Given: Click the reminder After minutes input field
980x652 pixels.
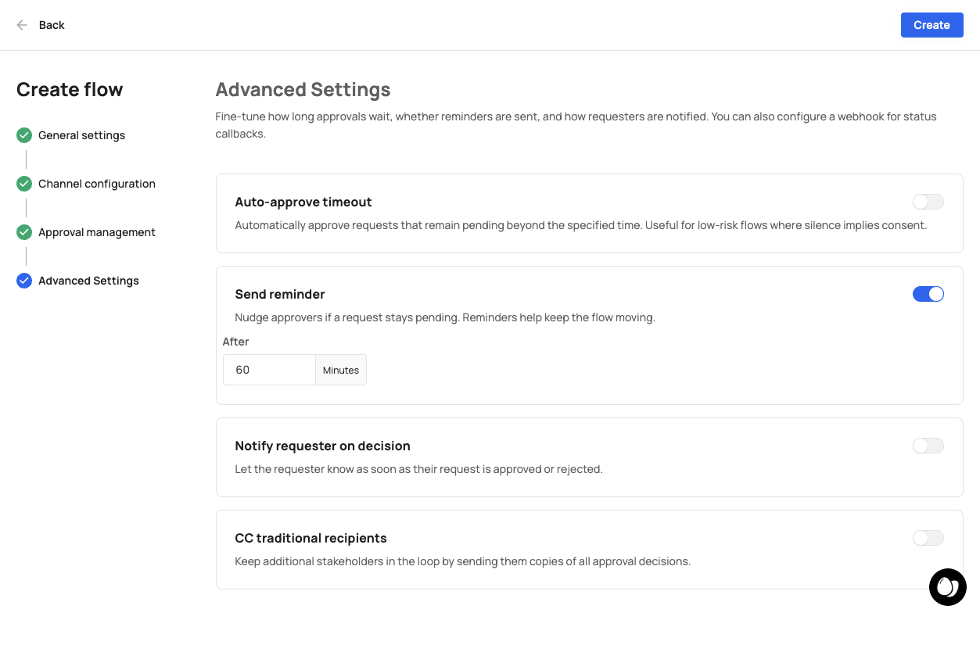Looking at the screenshot, I should click(269, 370).
